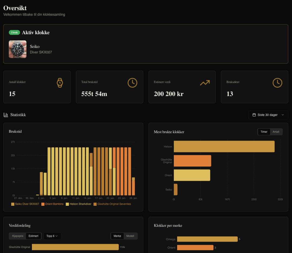The height and width of the screenshot is (253, 292).
Task: Click the calendar icon in date range selector
Action: click(x=254, y=115)
